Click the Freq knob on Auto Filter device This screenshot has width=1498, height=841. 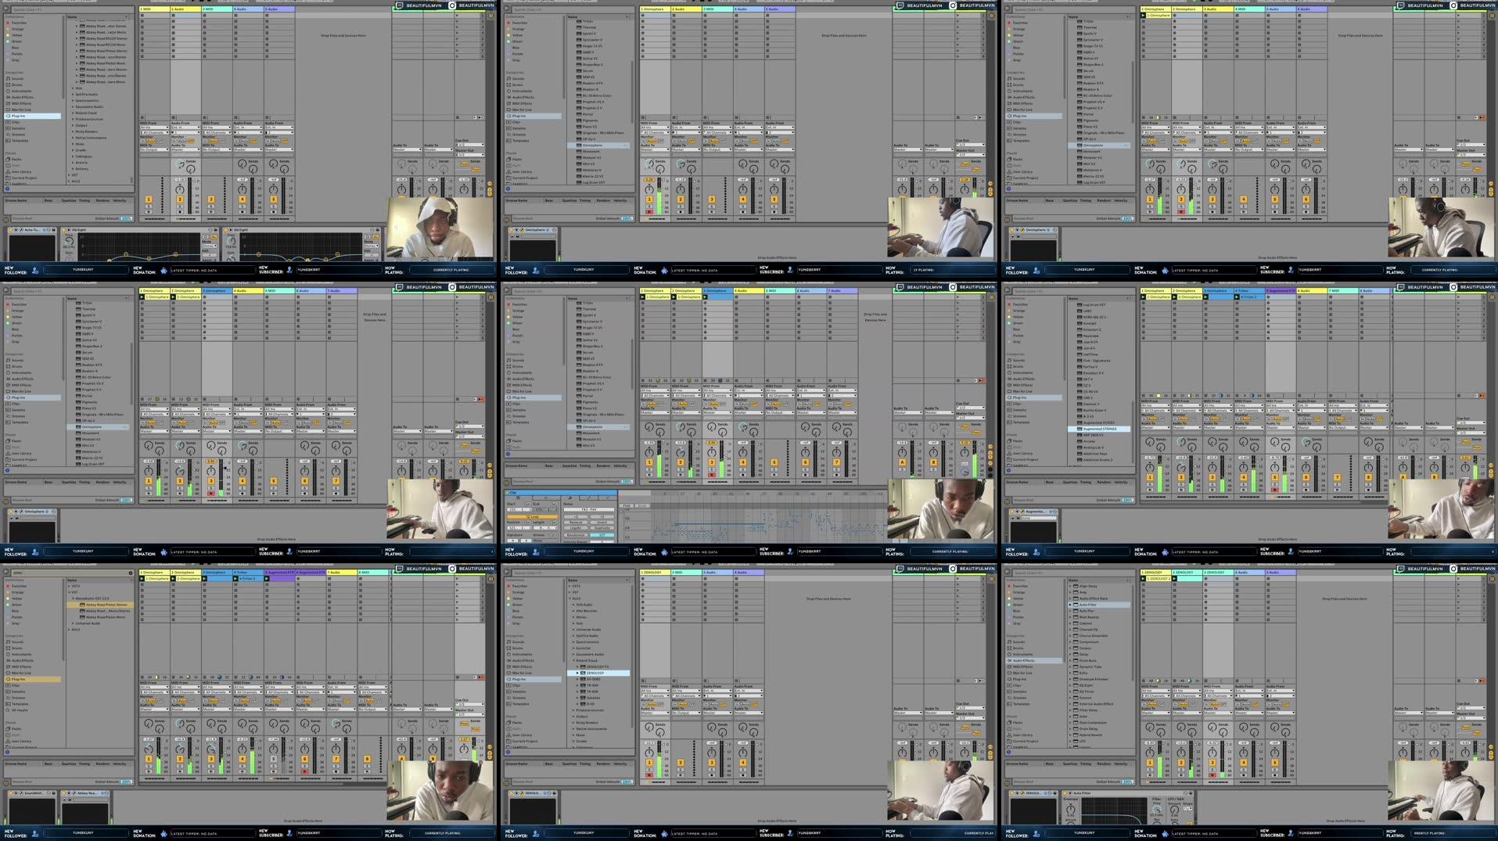tap(1156, 808)
